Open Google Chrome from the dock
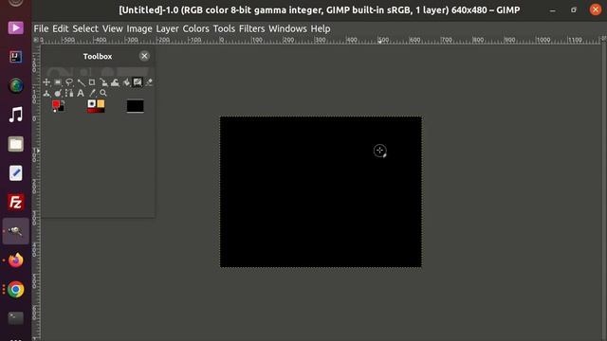Viewport: 607px width, 341px height. pos(16,289)
